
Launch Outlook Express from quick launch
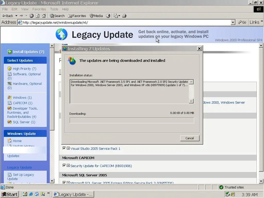point(37,194)
